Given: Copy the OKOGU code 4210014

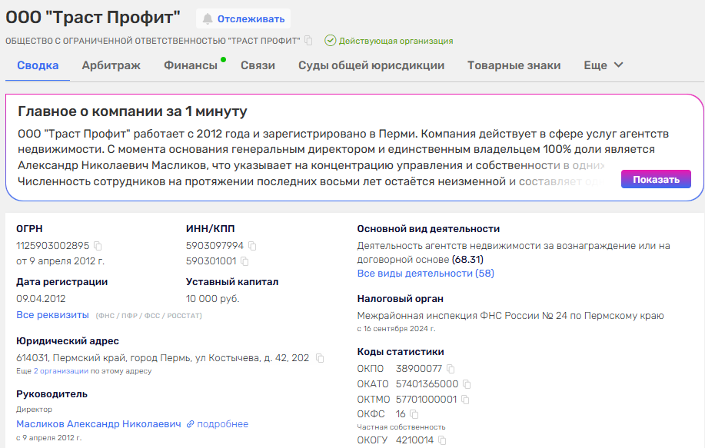Looking at the screenshot, I should click(x=442, y=440).
